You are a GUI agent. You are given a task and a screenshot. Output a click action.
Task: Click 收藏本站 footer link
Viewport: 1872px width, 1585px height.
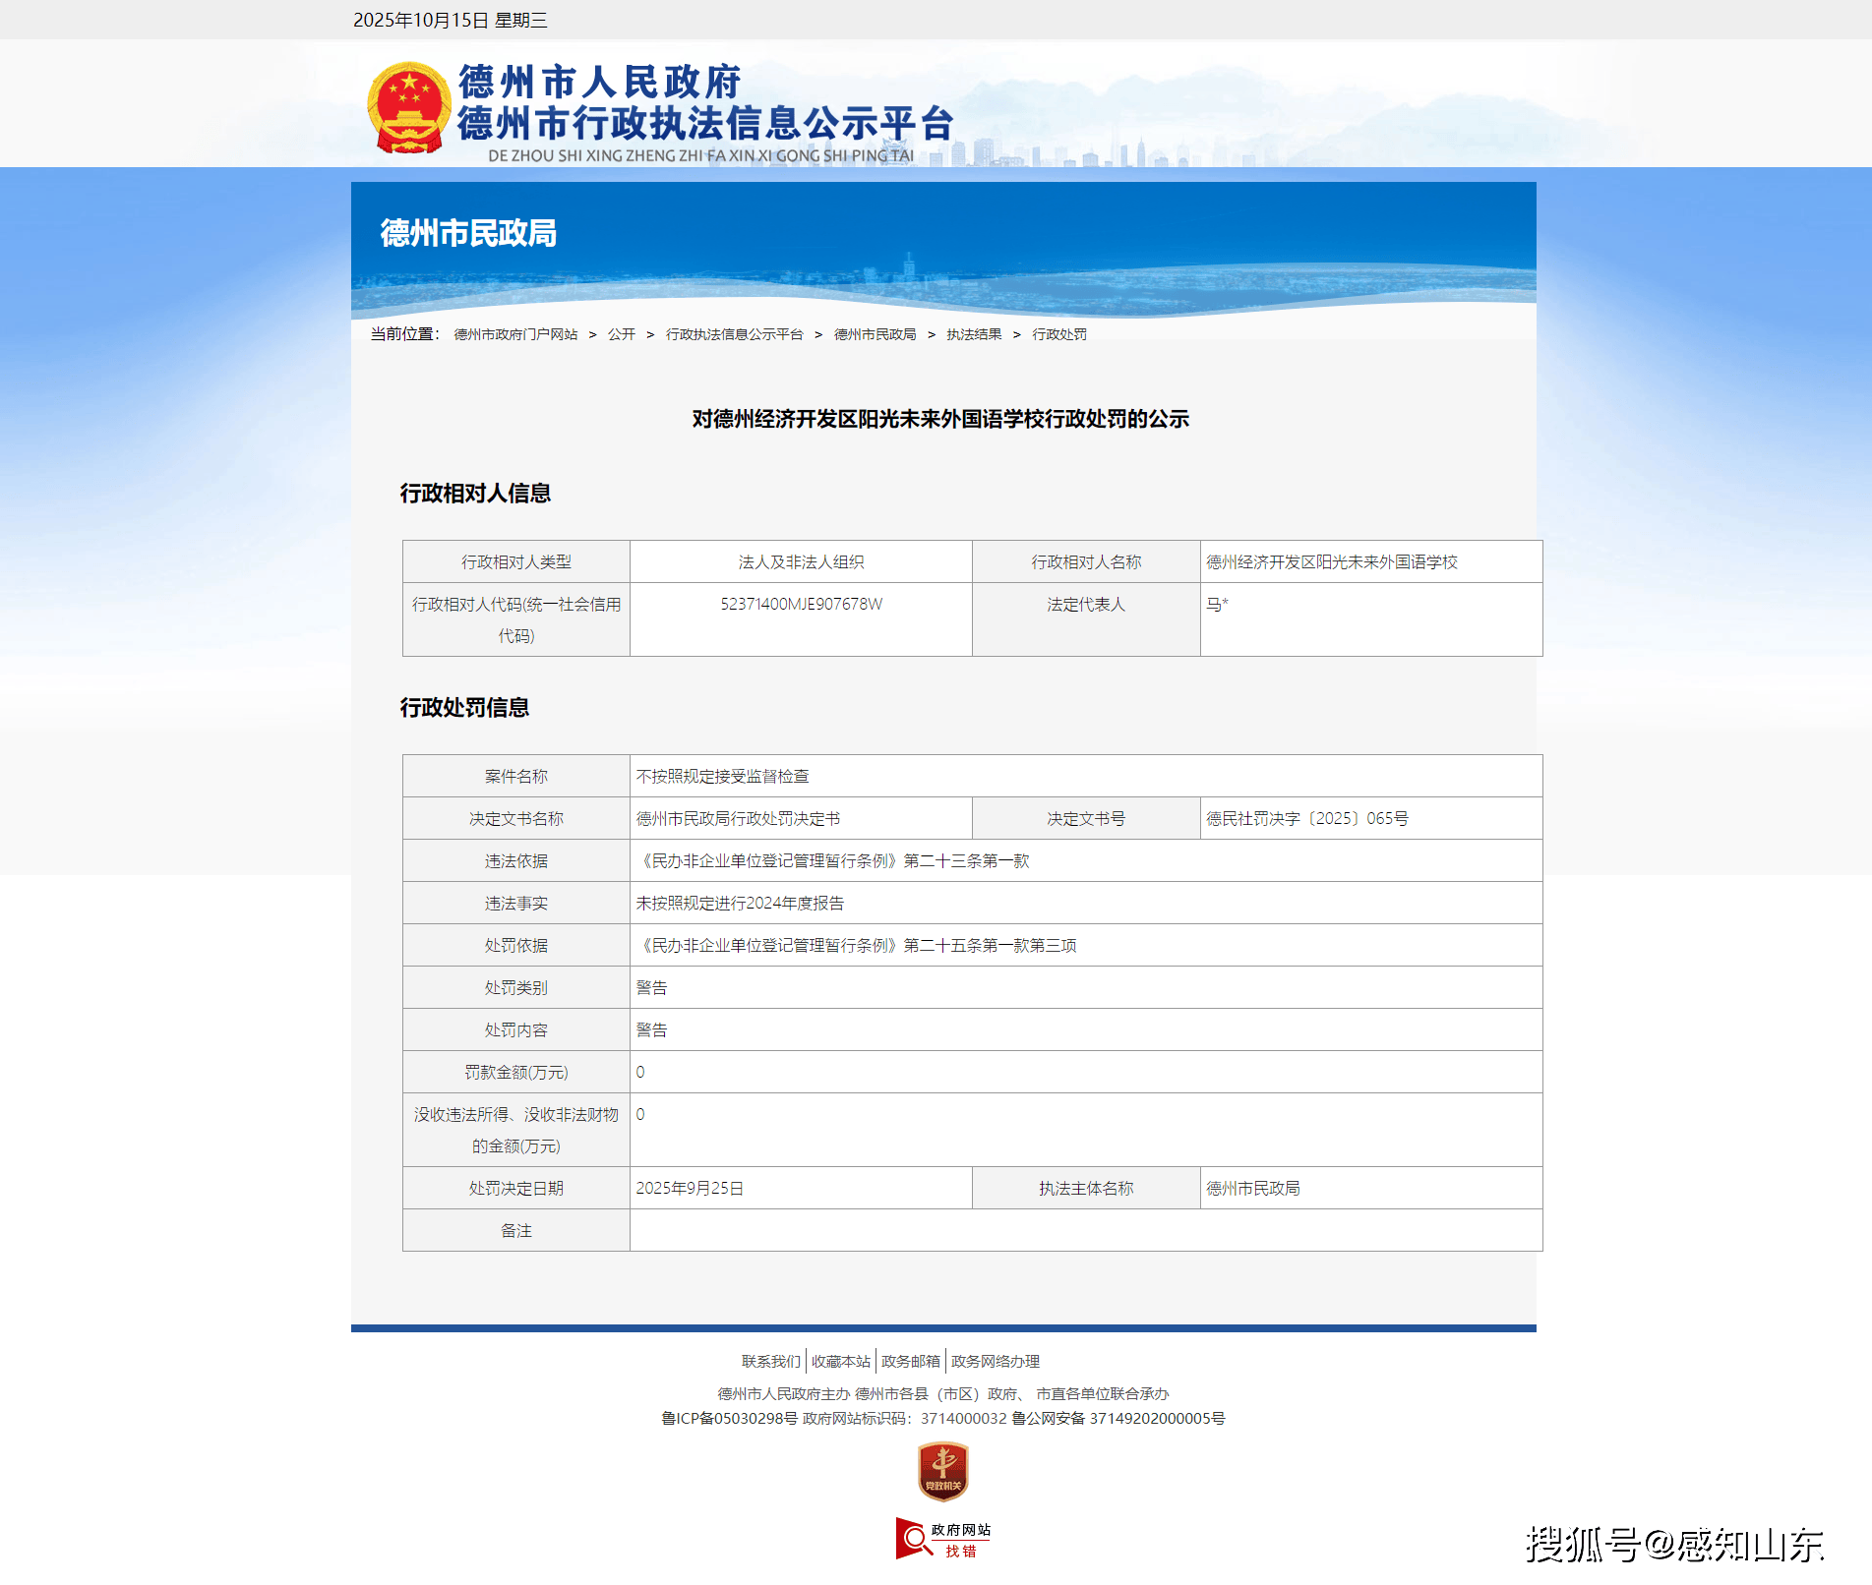[841, 1362]
